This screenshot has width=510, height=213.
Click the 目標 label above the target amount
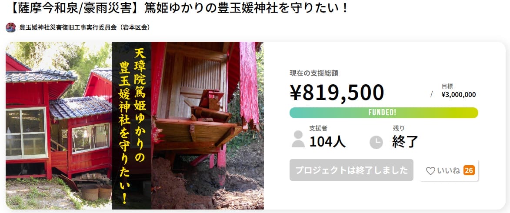447,86
